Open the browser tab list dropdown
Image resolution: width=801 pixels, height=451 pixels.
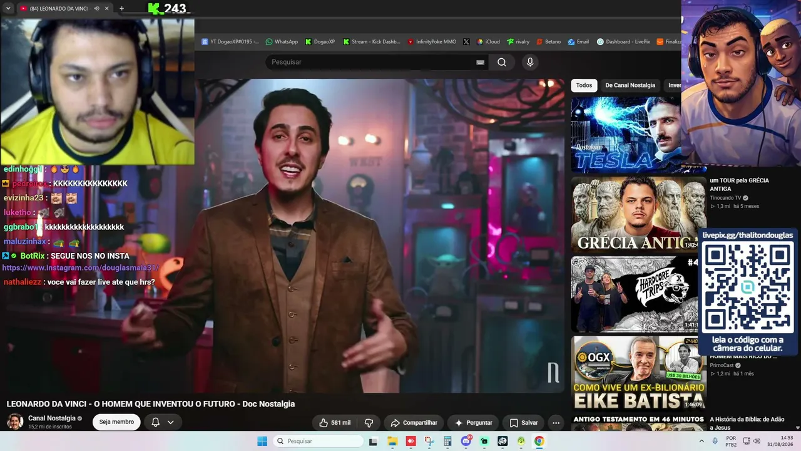tap(8, 9)
